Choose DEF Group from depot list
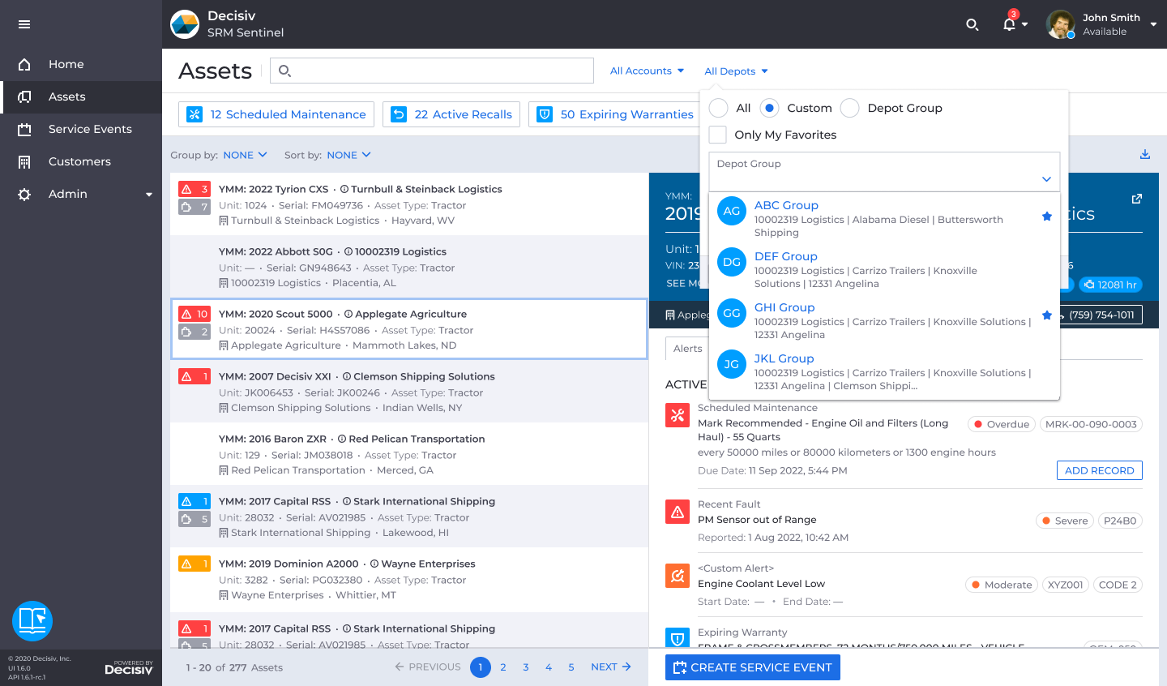This screenshot has width=1167, height=686. tap(884, 270)
